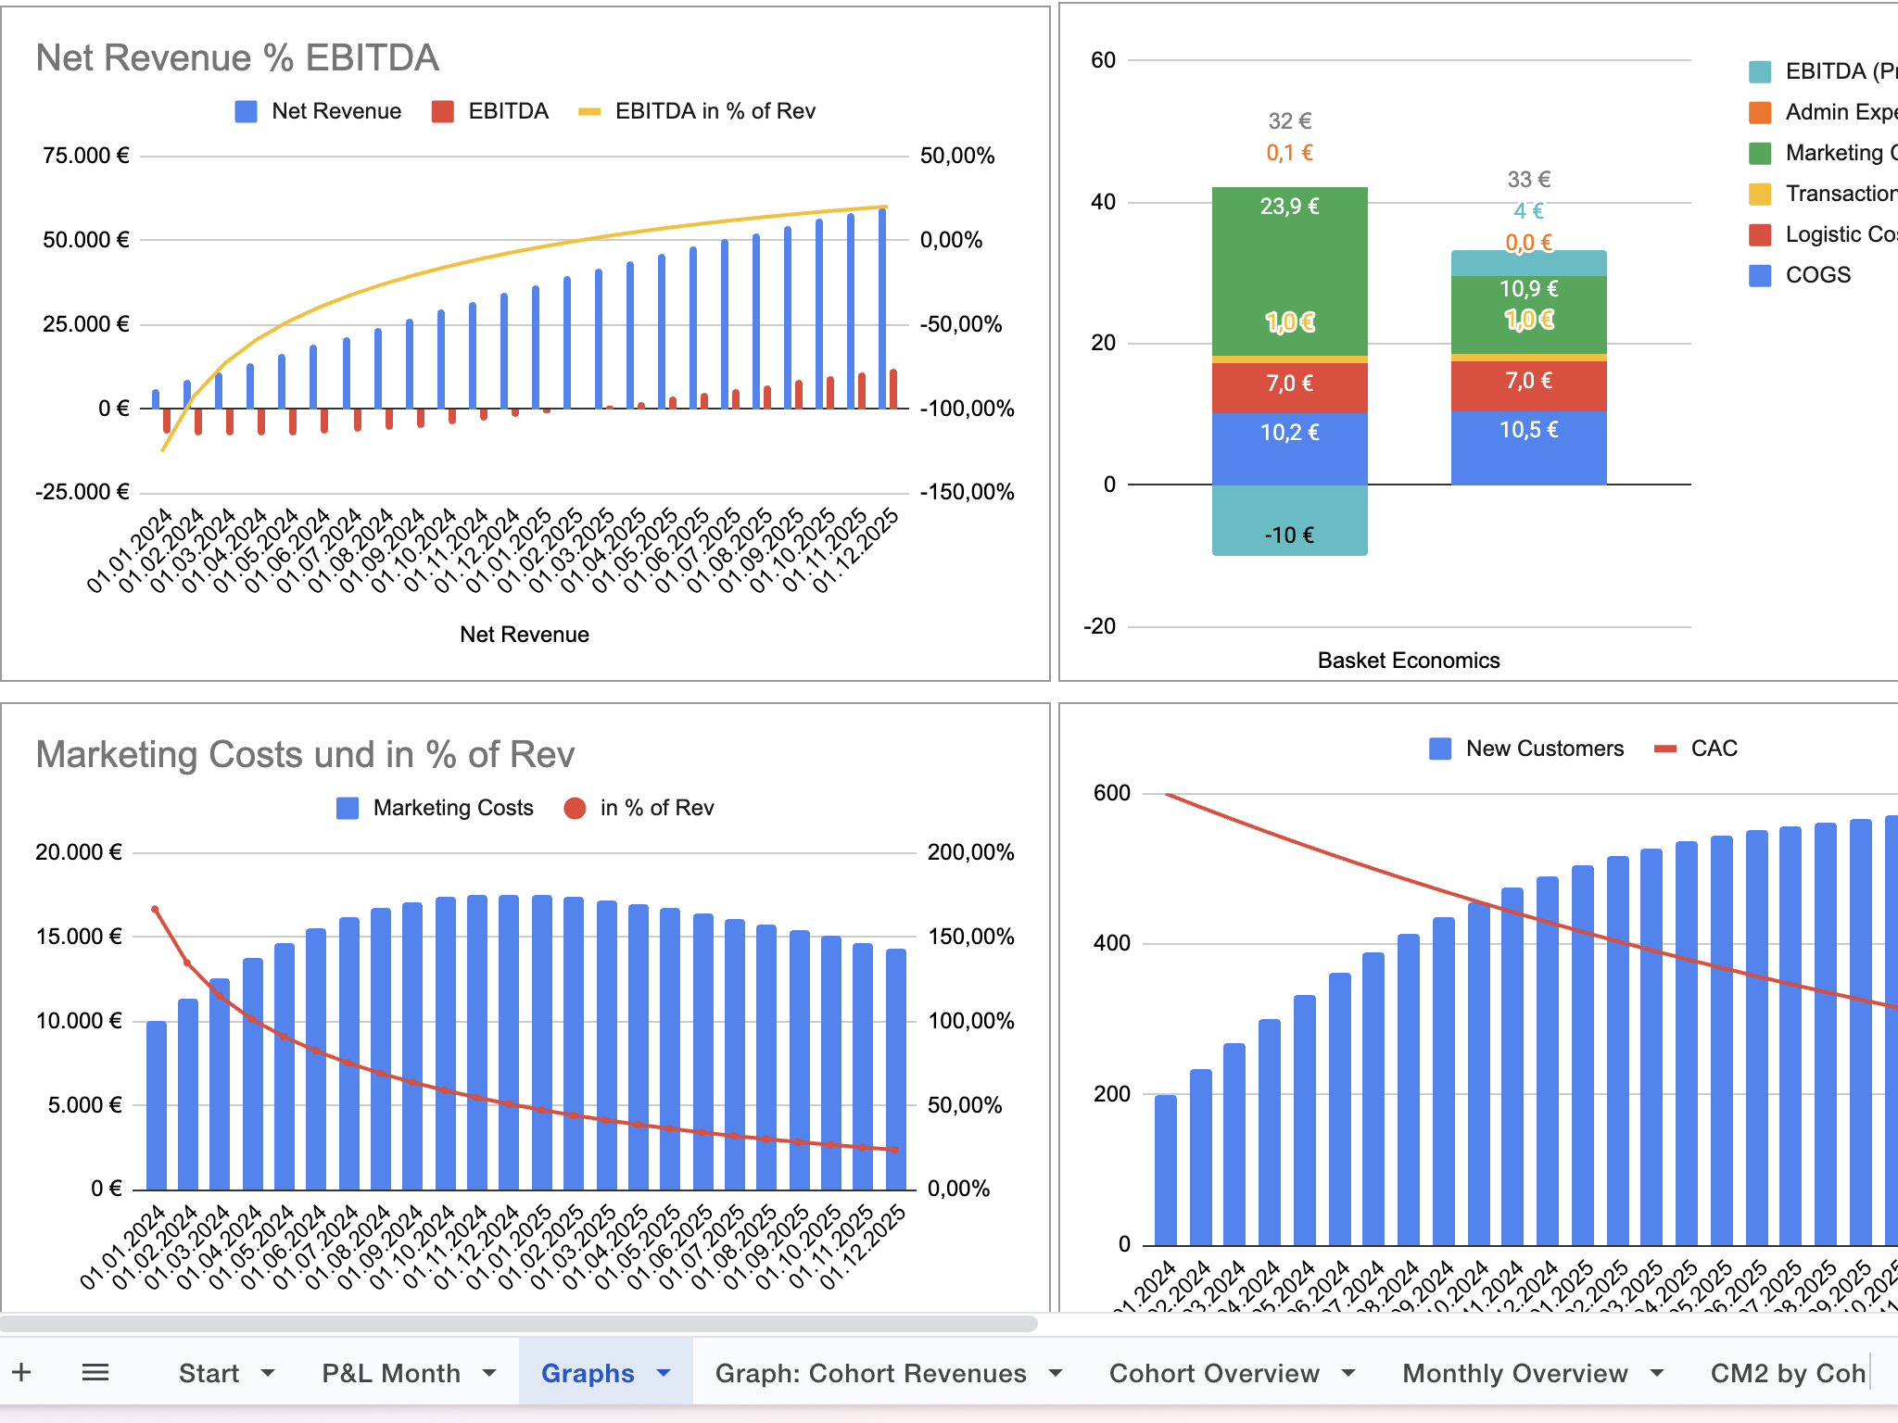Switch to the Monthly Overview tab
1898x1423 pixels.
point(1514,1373)
